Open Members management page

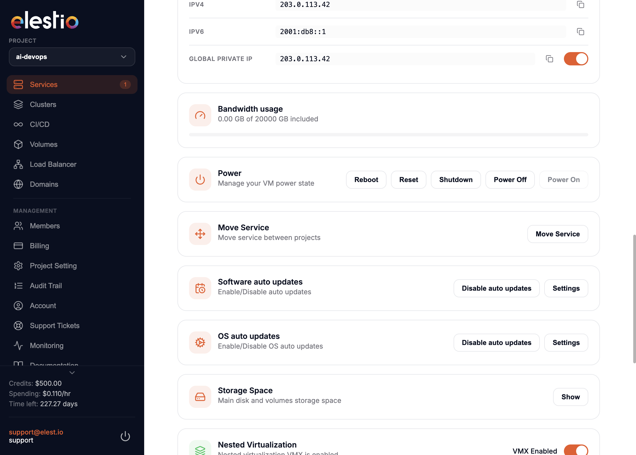pos(72,226)
